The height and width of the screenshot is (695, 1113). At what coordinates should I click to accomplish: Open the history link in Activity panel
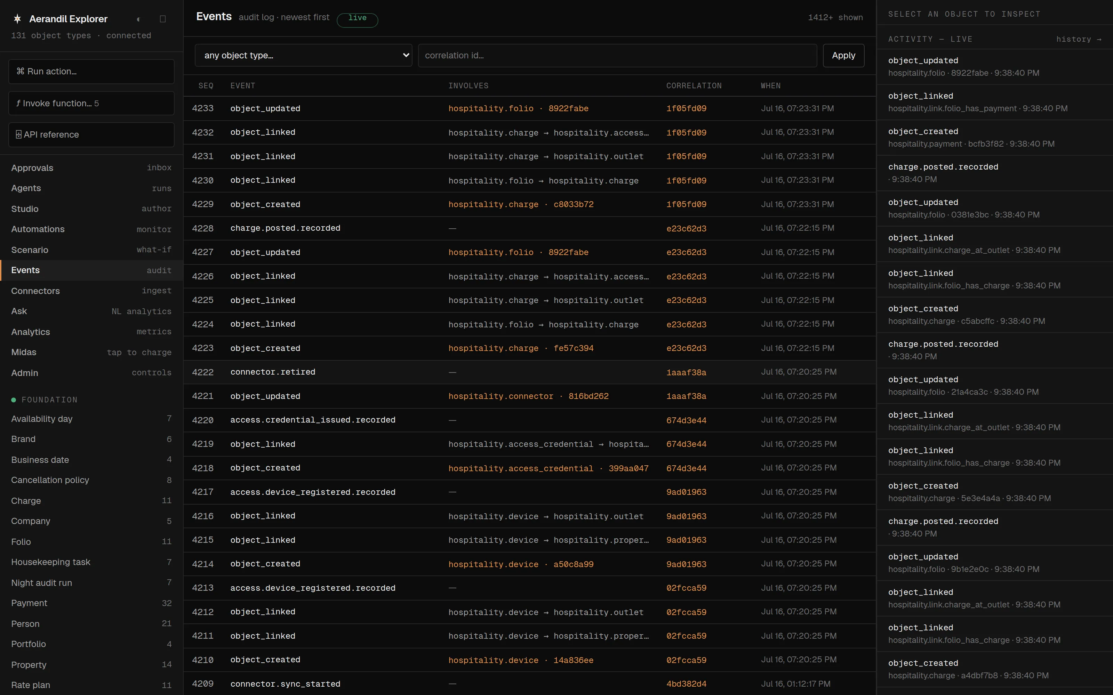[1079, 39]
